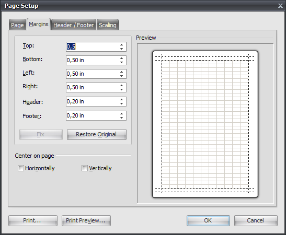Screen dimensions: 286x235
Task: Increase the Left margin value
Action: (x=122, y=72)
